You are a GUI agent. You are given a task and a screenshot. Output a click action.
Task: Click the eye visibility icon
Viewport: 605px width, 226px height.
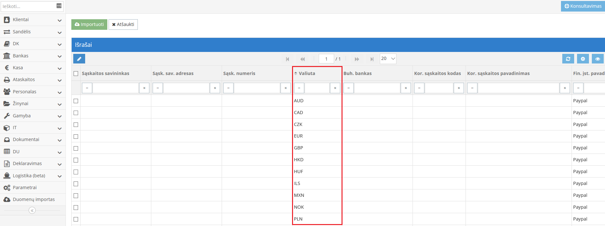[597, 59]
